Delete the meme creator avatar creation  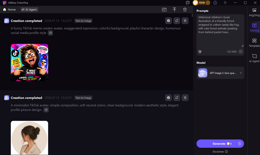coord(185,21)
